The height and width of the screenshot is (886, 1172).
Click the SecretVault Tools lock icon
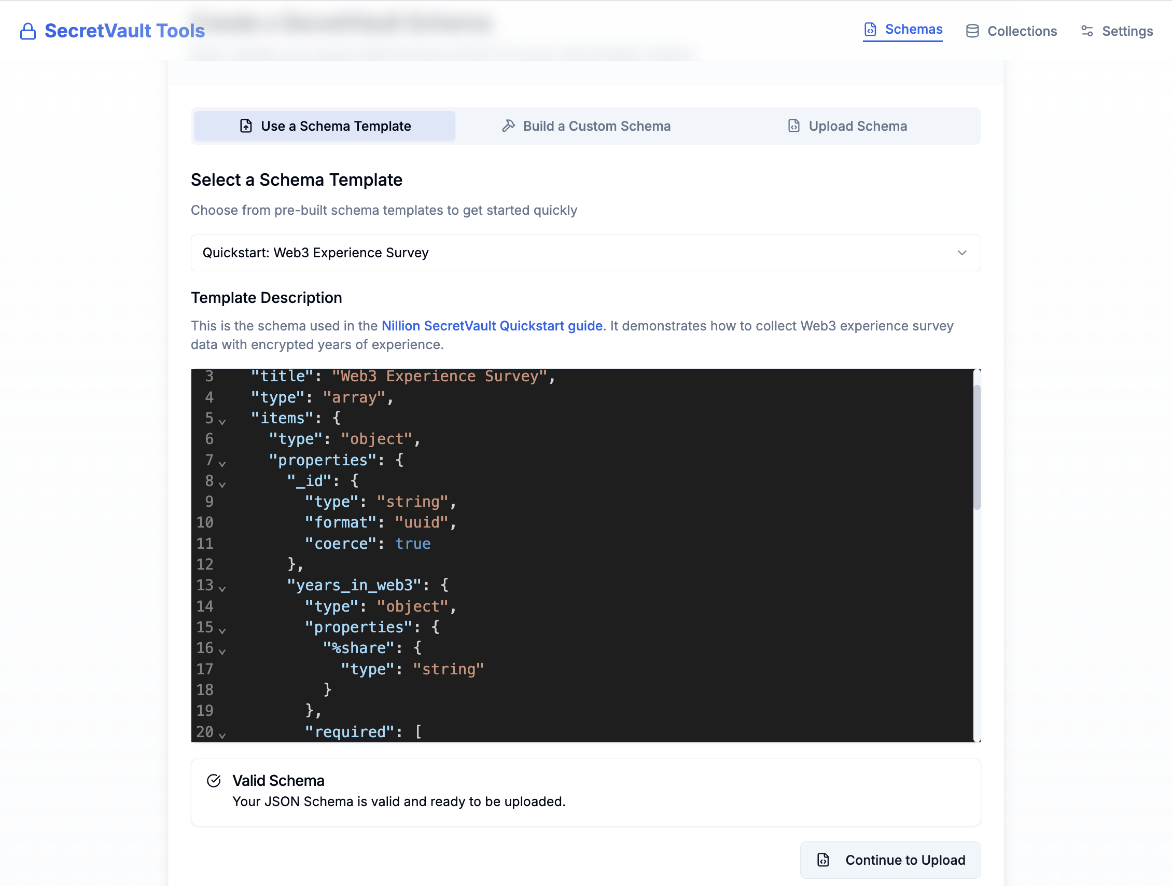pyautogui.click(x=28, y=31)
